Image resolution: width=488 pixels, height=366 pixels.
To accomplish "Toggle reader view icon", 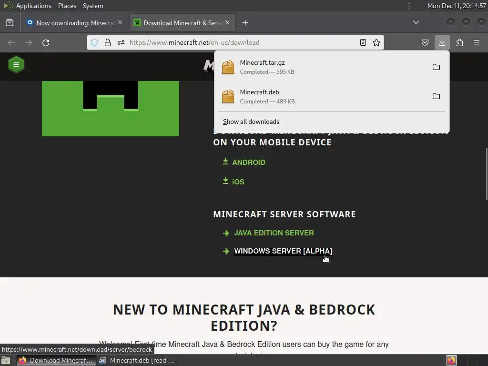I will (363, 42).
